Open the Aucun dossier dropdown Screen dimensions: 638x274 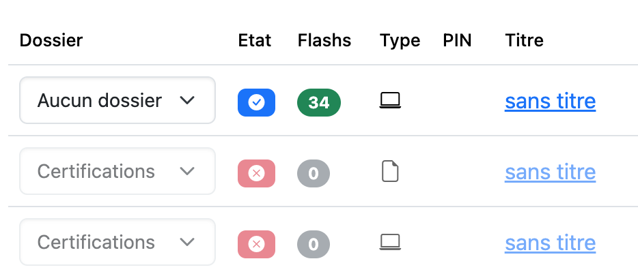click(x=117, y=101)
